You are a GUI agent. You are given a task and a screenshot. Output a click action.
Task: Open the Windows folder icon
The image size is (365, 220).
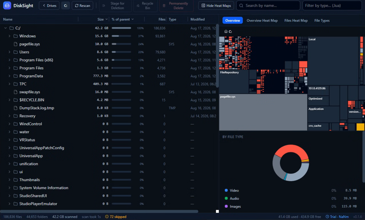click(16, 36)
